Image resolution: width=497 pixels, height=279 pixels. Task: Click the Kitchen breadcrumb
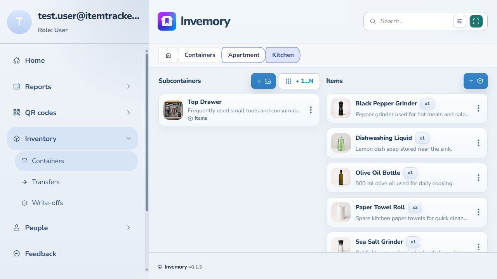pos(283,55)
